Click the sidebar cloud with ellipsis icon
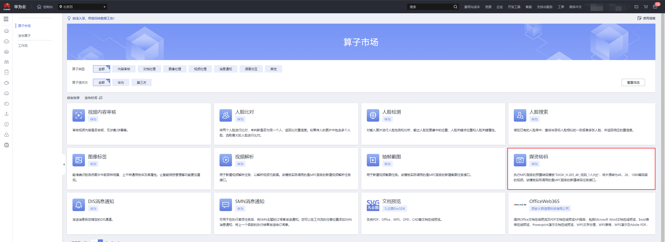665x242 pixels. point(6,41)
